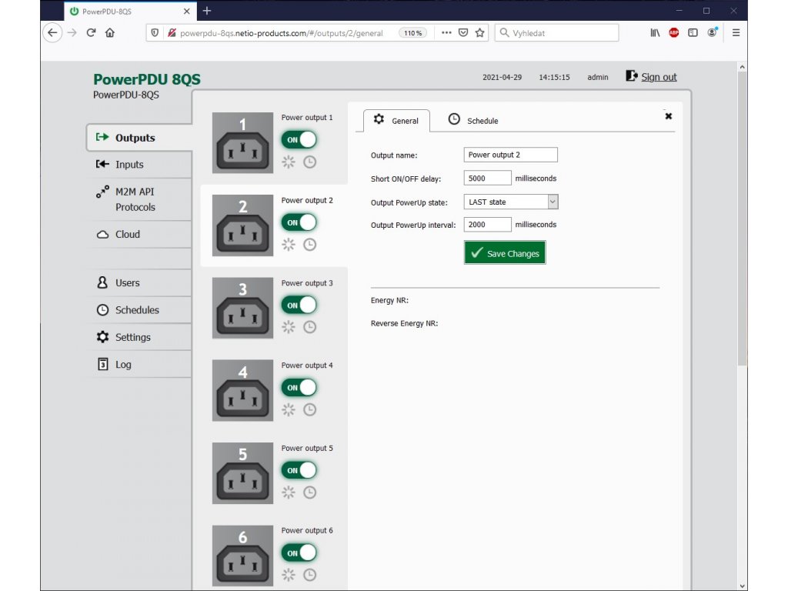Select the socket 4 outlet image

pyautogui.click(x=242, y=390)
